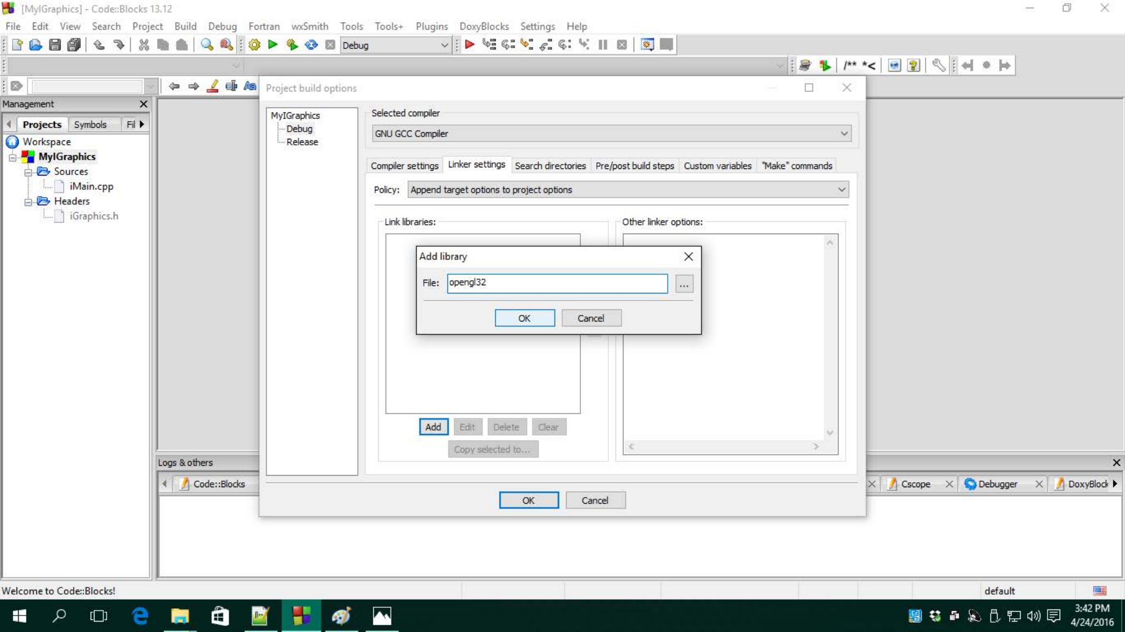Image resolution: width=1125 pixels, height=632 pixels.
Task: Click the Build gear icon
Action: (254, 45)
